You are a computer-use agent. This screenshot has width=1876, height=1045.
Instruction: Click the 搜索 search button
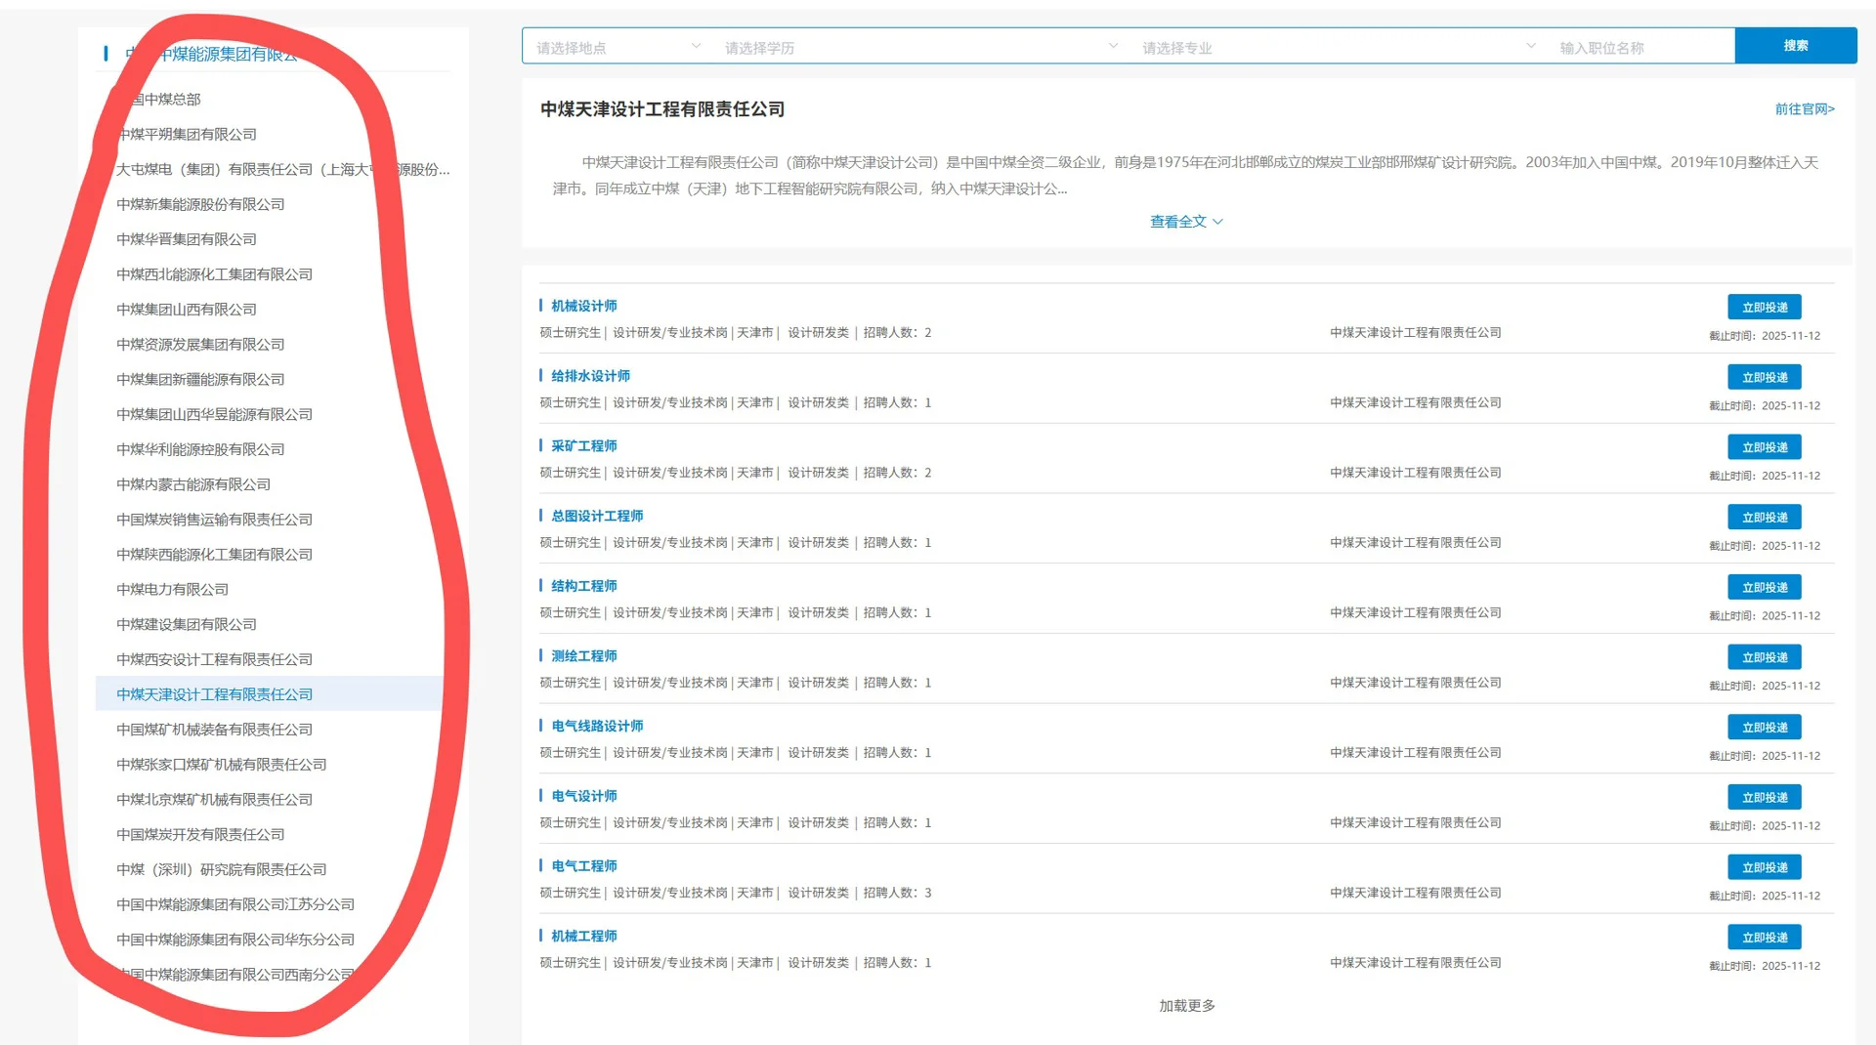coord(1796,45)
